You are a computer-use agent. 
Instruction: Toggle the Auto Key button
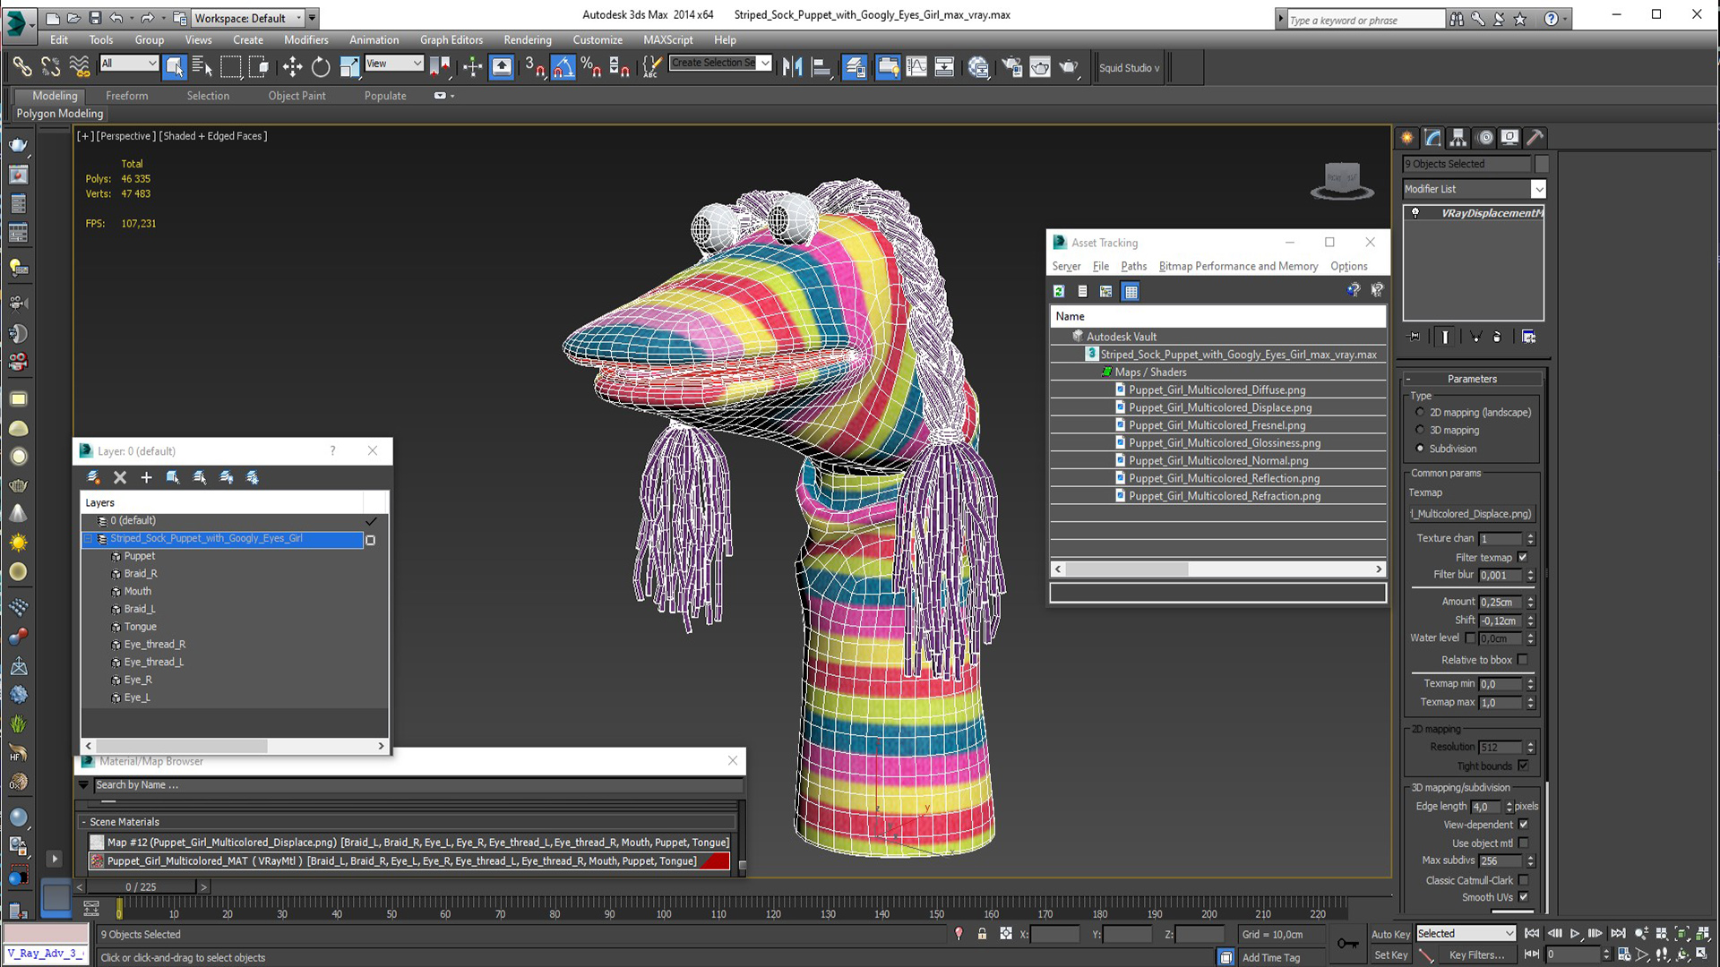coord(1390,934)
